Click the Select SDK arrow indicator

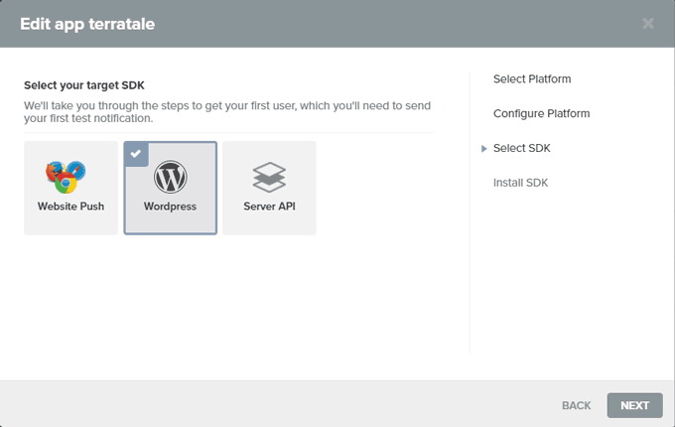[483, 149]
